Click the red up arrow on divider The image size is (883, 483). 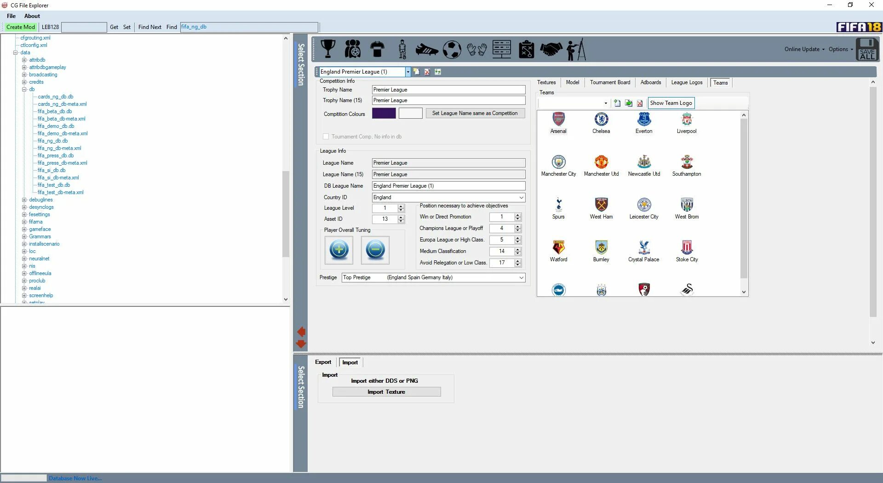pos(301,332)
